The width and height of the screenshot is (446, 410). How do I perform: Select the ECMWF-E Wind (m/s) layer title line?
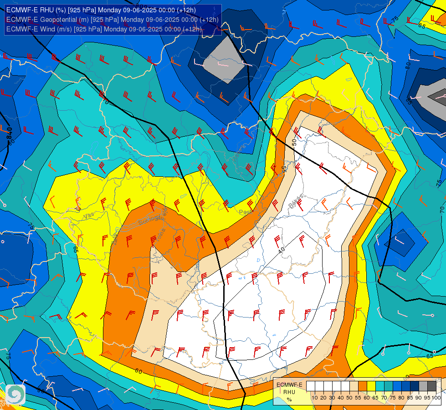(x=104, y=29)
